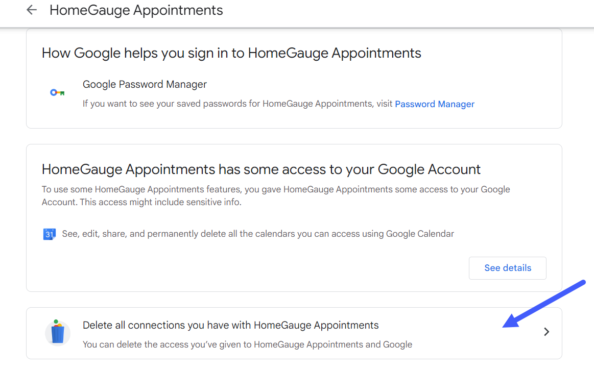Click the back arrow icon
594x371 pixels.
[32, 10]
